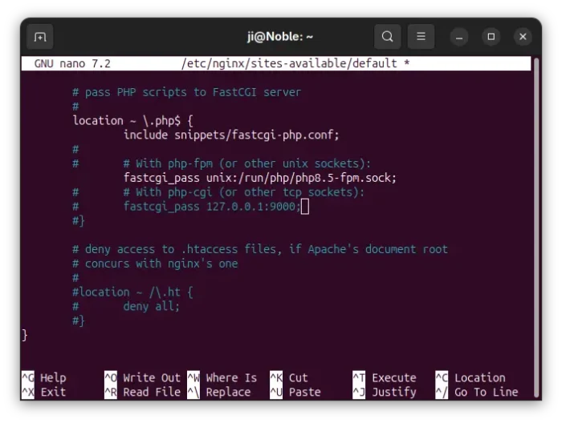Click the Where Is shortcut label
This screenshot has height=423, width=562.
[231, 378]
